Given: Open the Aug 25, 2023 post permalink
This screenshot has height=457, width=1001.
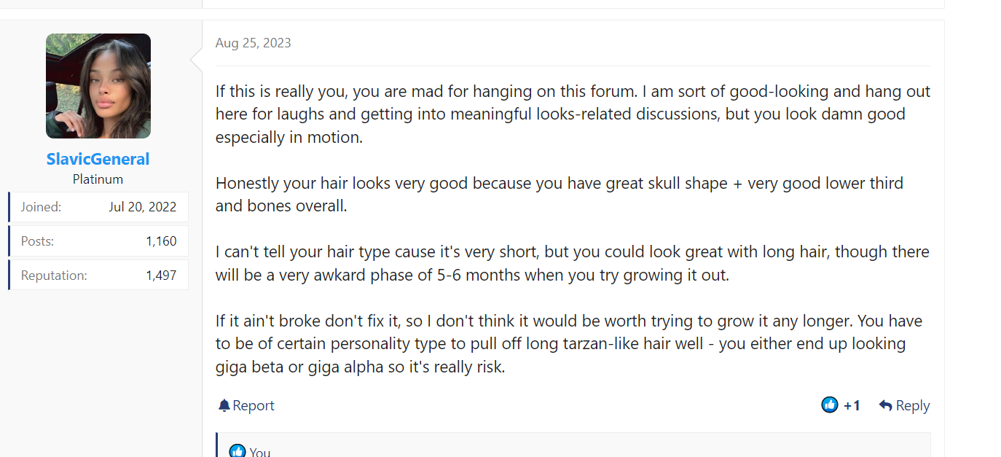Looking at the screenshot, I should [254, 43].
